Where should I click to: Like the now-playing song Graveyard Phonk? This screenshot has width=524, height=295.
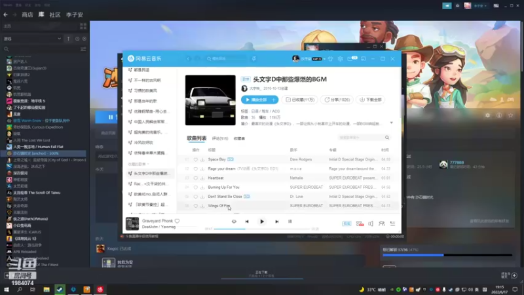[x=177, y=221]
